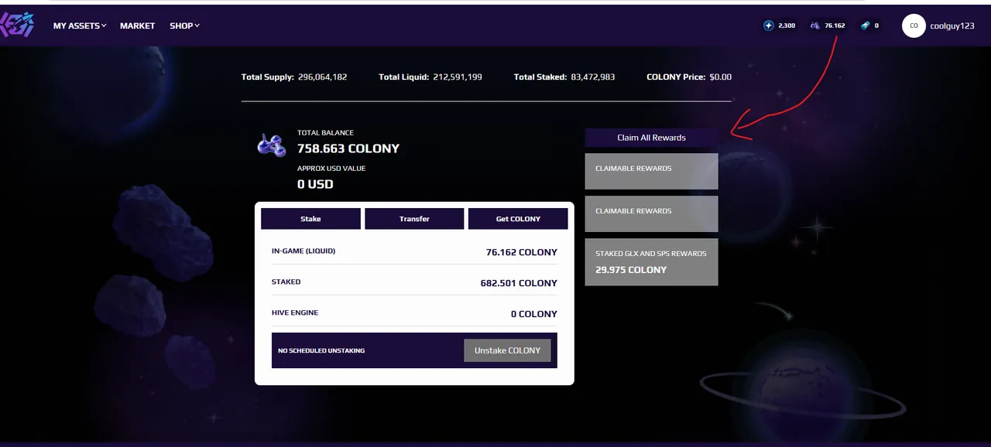This screenshot has width=991, height=447.
Task: Click the Total Liquid 212,591,199 figure
Action: (x=458, y=77)
